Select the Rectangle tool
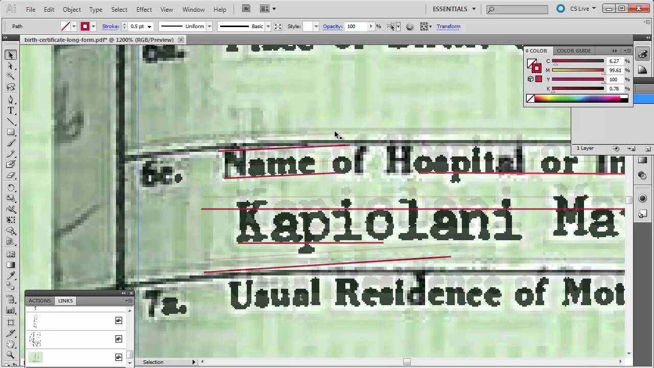 [11, 132]
